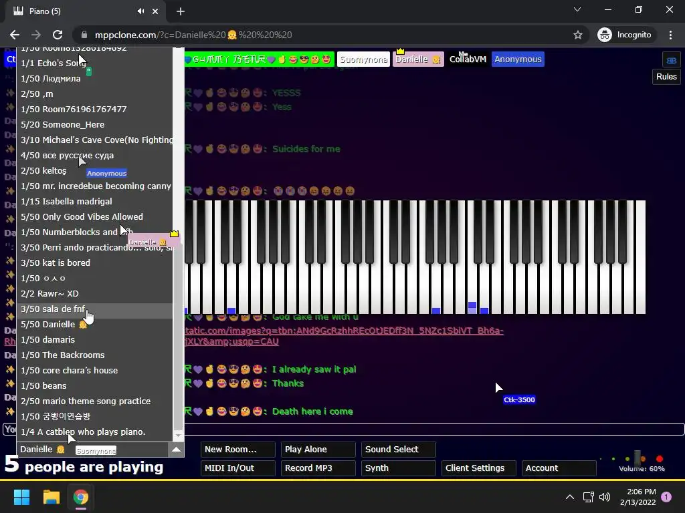This screenshot has height=513, width=685.
Task: Open the clock showing 2:06 PM
Action: tap(638, 497)
